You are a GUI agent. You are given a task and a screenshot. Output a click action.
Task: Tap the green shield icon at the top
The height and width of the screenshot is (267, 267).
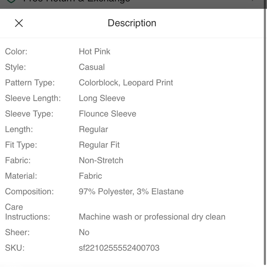pos(11,1)
